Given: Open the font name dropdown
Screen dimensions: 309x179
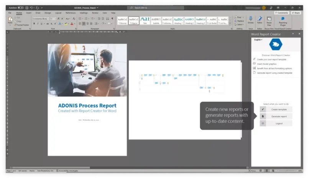Looking at the screenshot, I should point(48,19).
